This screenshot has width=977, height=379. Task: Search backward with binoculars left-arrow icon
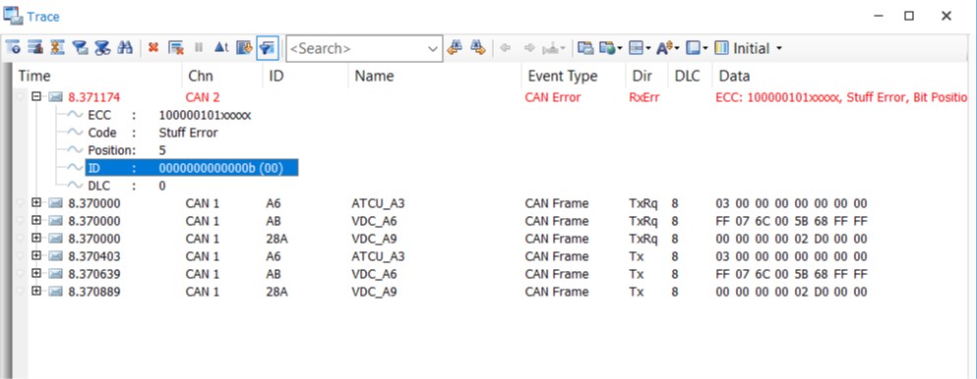tap(455, 48)
